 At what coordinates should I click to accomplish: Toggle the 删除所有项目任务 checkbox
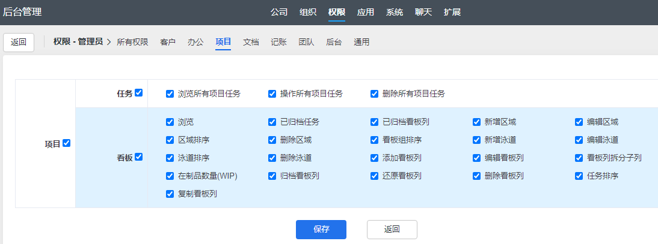[x=374, y=94]
